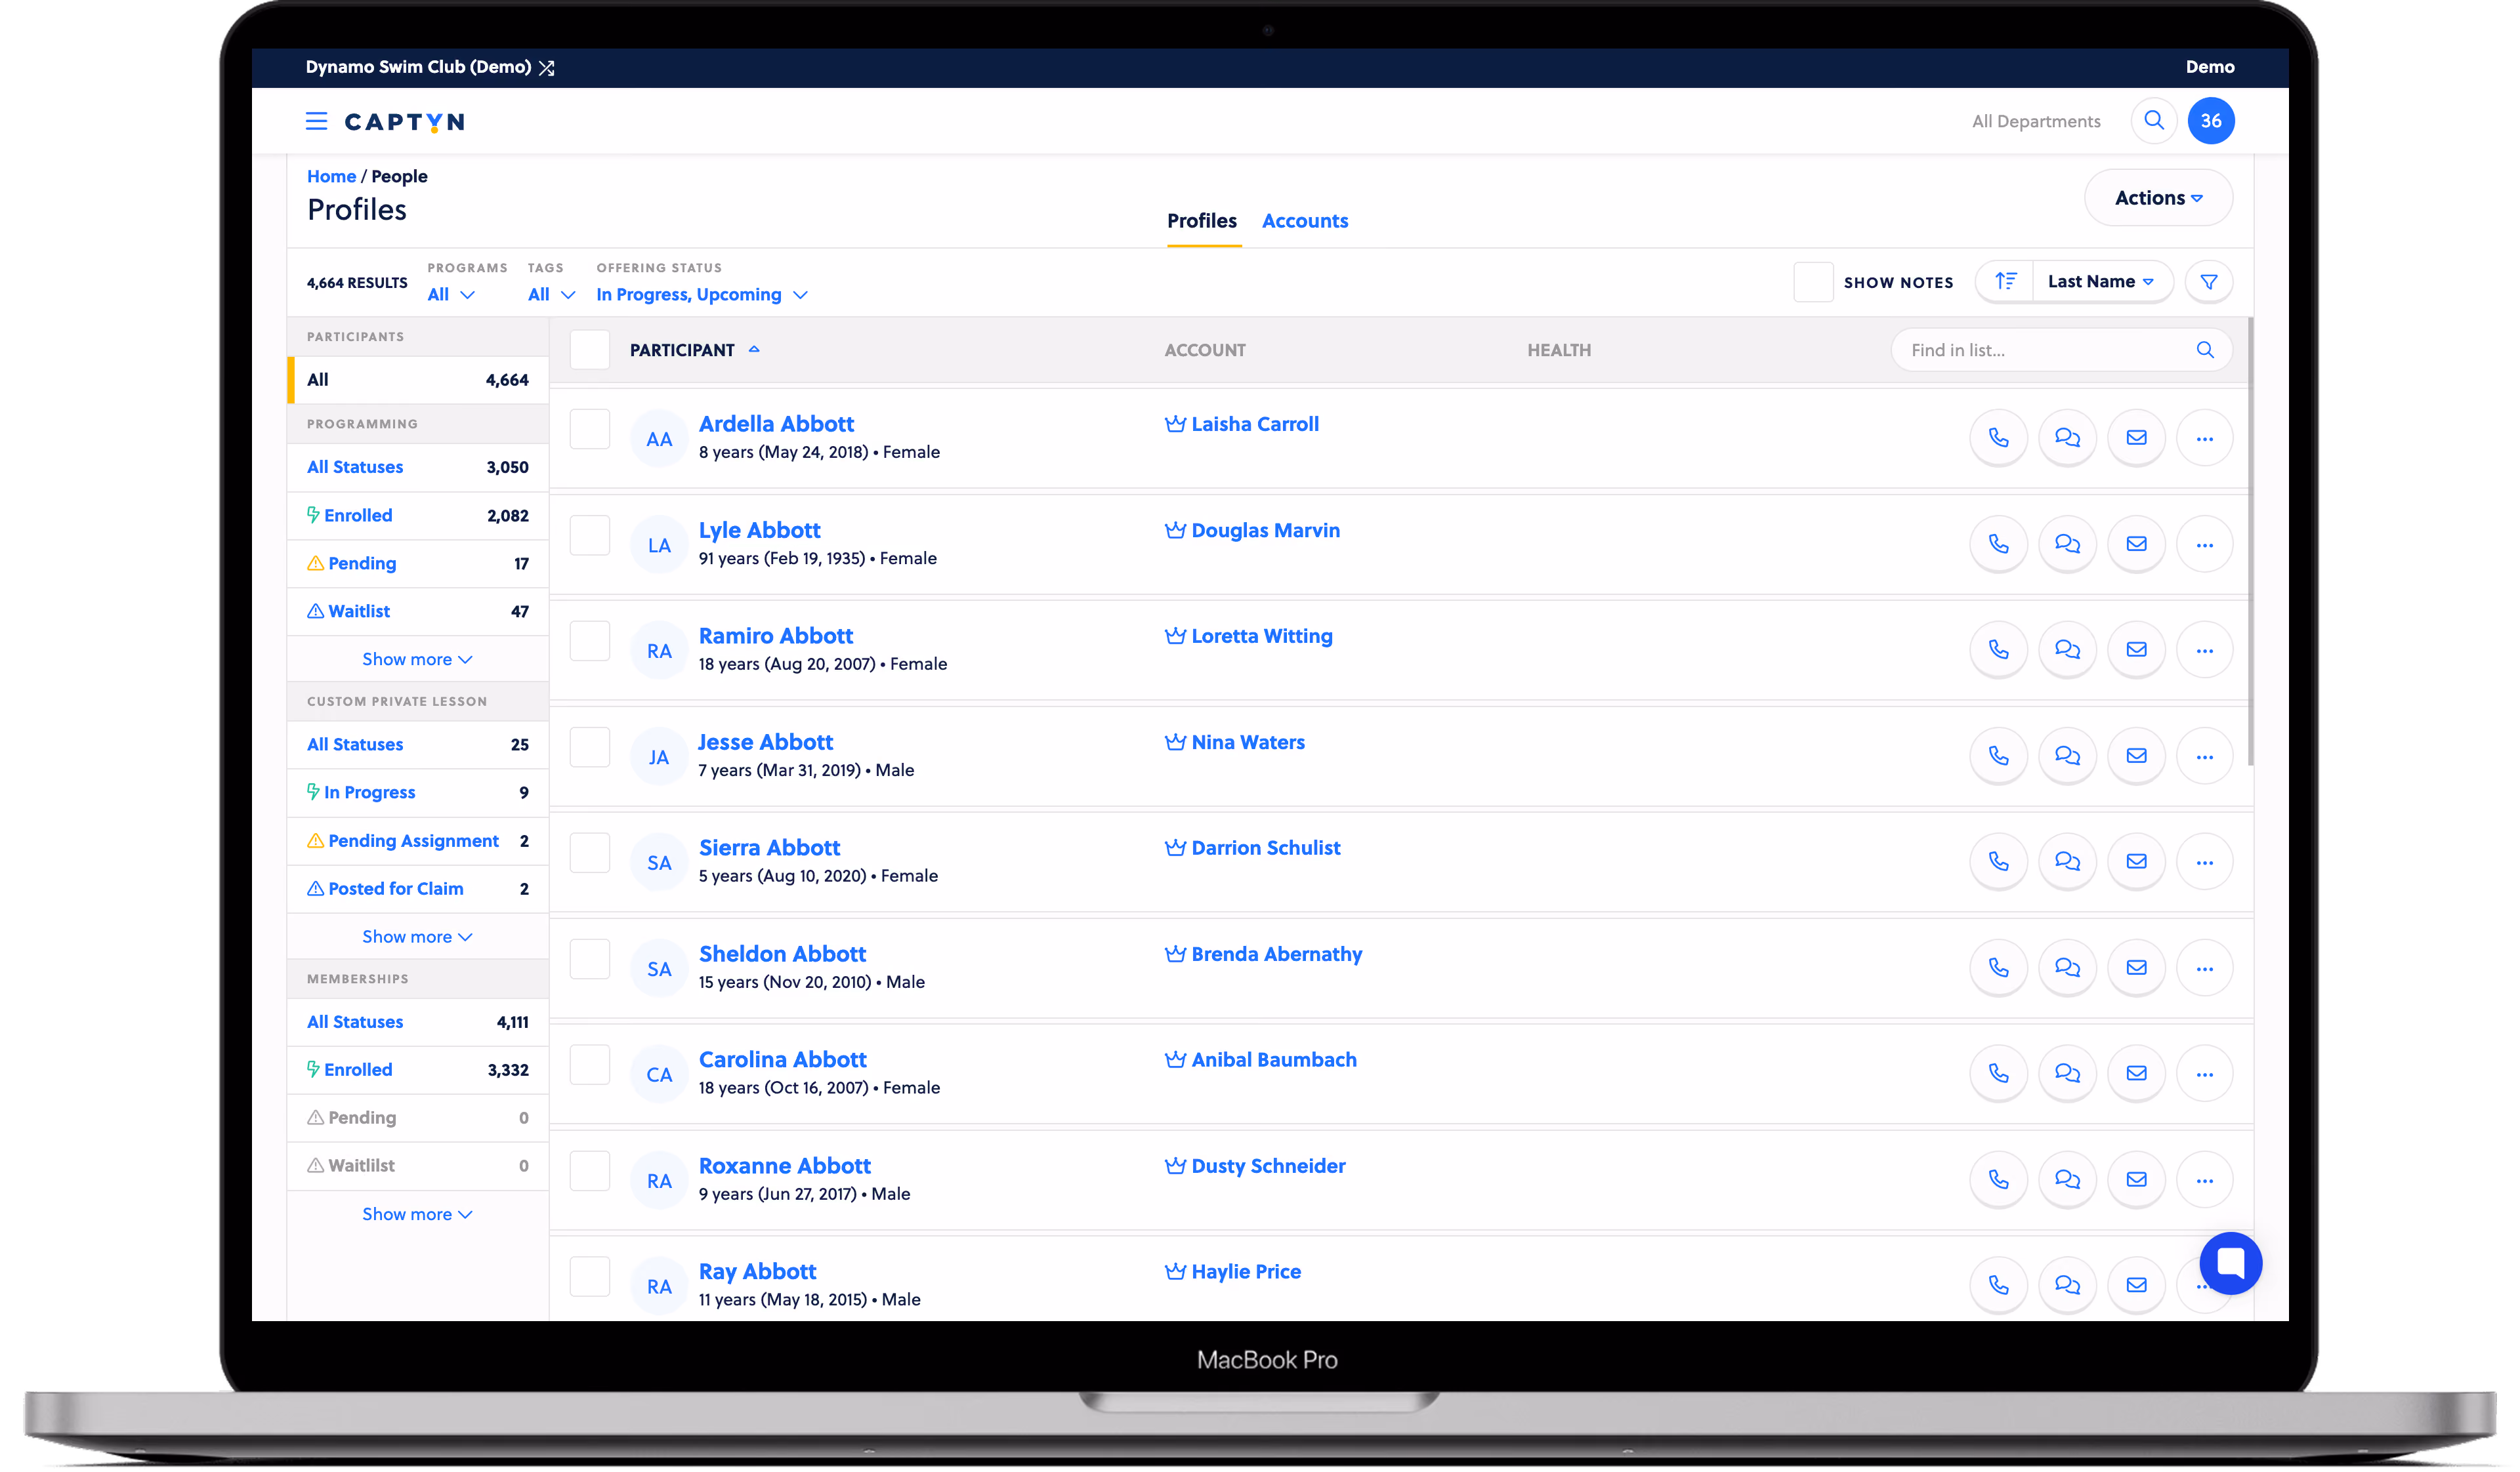Open the Laisha Carroll account
Viewport: 2520px width, 1472px height.
pyautogui.click(x=1254, y=424)
